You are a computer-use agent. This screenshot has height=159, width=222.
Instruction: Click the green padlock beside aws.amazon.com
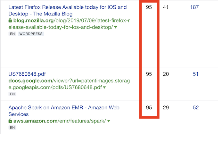pyautogui.click(x=10, y=121)
